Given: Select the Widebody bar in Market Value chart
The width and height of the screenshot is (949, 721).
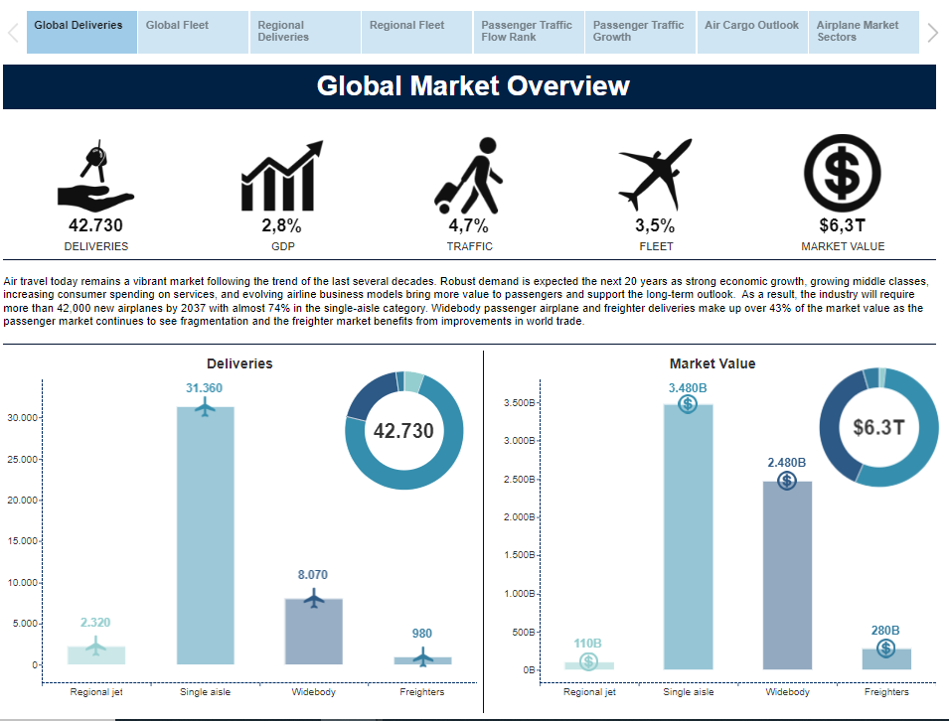Looking at the screenshot, I should 787,575.
